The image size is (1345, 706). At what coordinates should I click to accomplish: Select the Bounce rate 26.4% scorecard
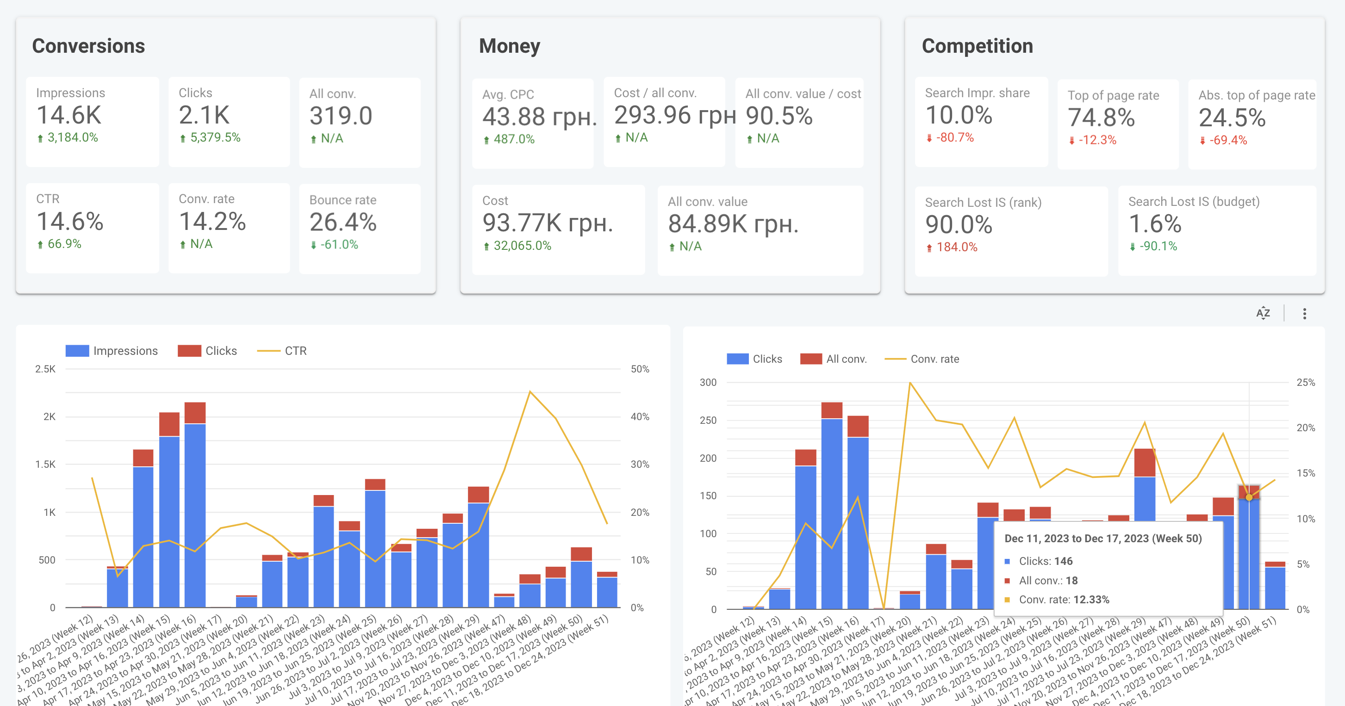360,229
